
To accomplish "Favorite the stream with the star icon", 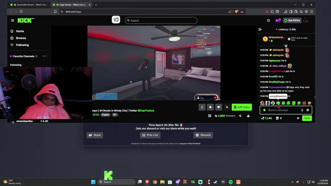I will click(x=202, y=107).
